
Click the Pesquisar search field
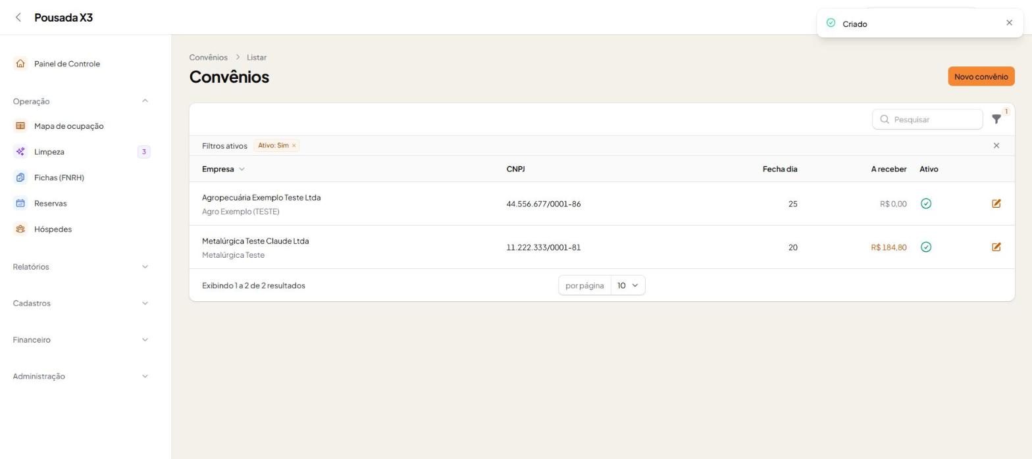click(927, 119)
